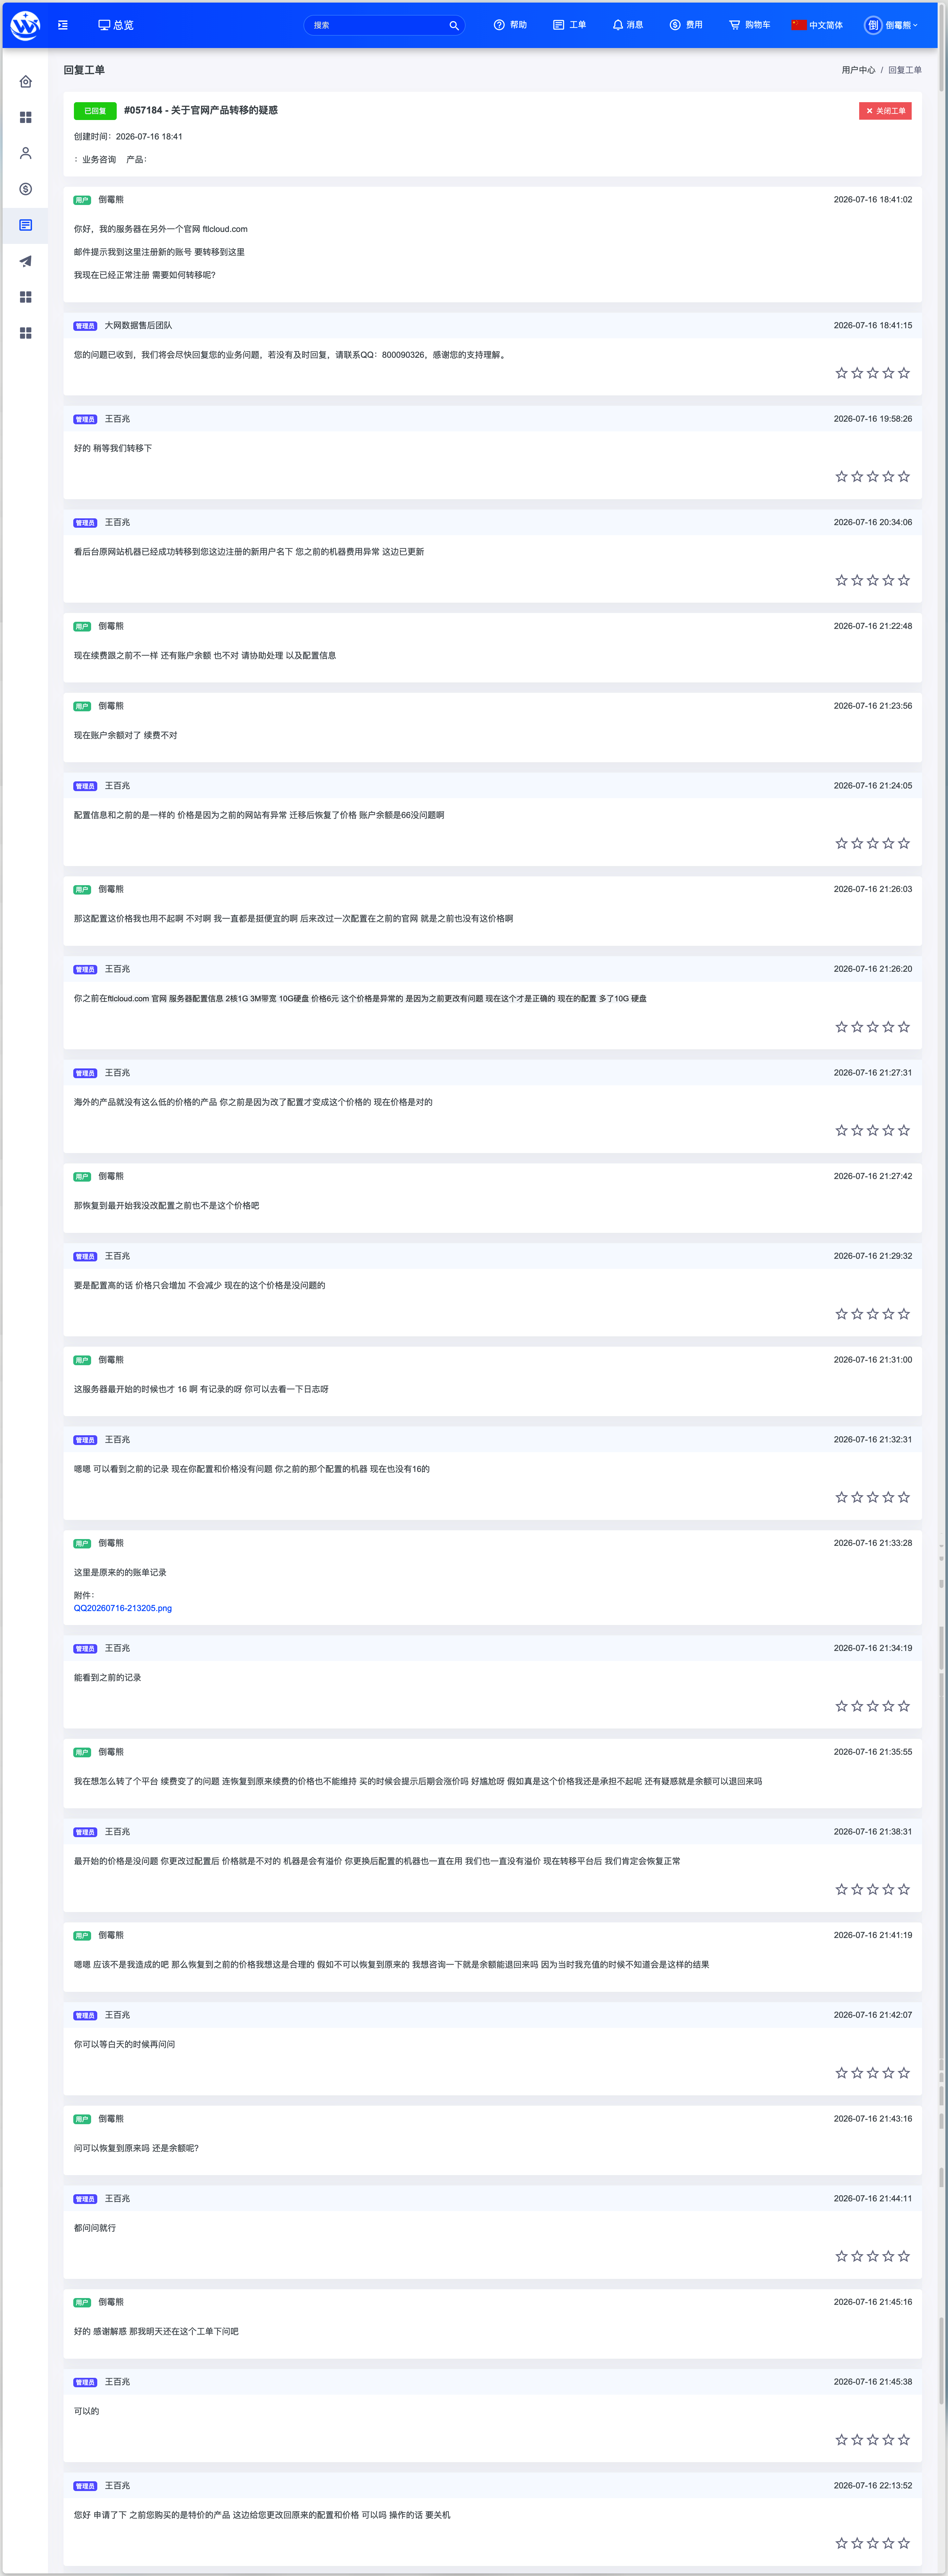Open the 帮助 help menu

coord(510,25)
